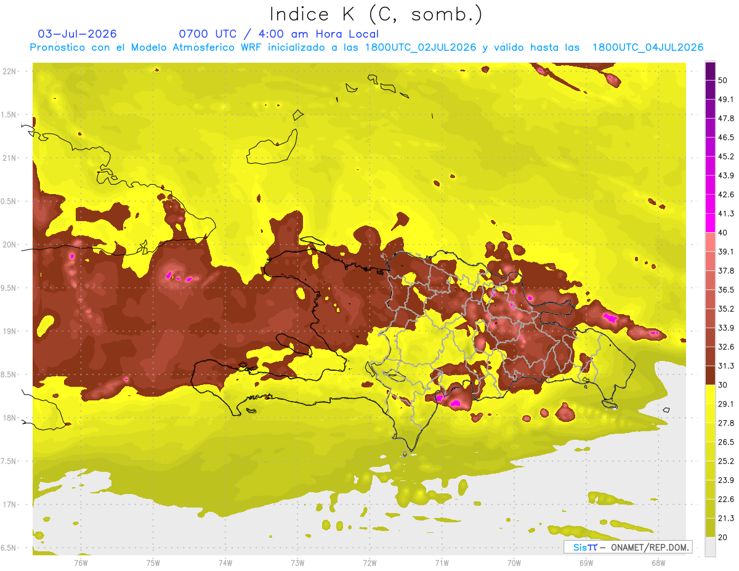739x571 pixels.
Task: Click the '26.5' colorbar label
Action: (726, 442)
